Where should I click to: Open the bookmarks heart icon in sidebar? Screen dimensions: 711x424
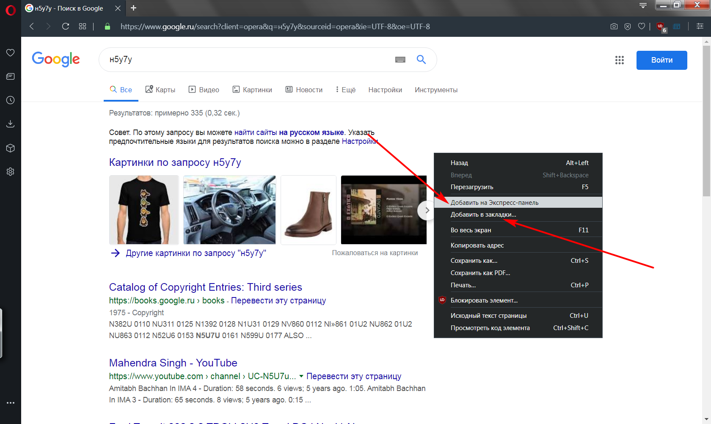click(11, 52)
